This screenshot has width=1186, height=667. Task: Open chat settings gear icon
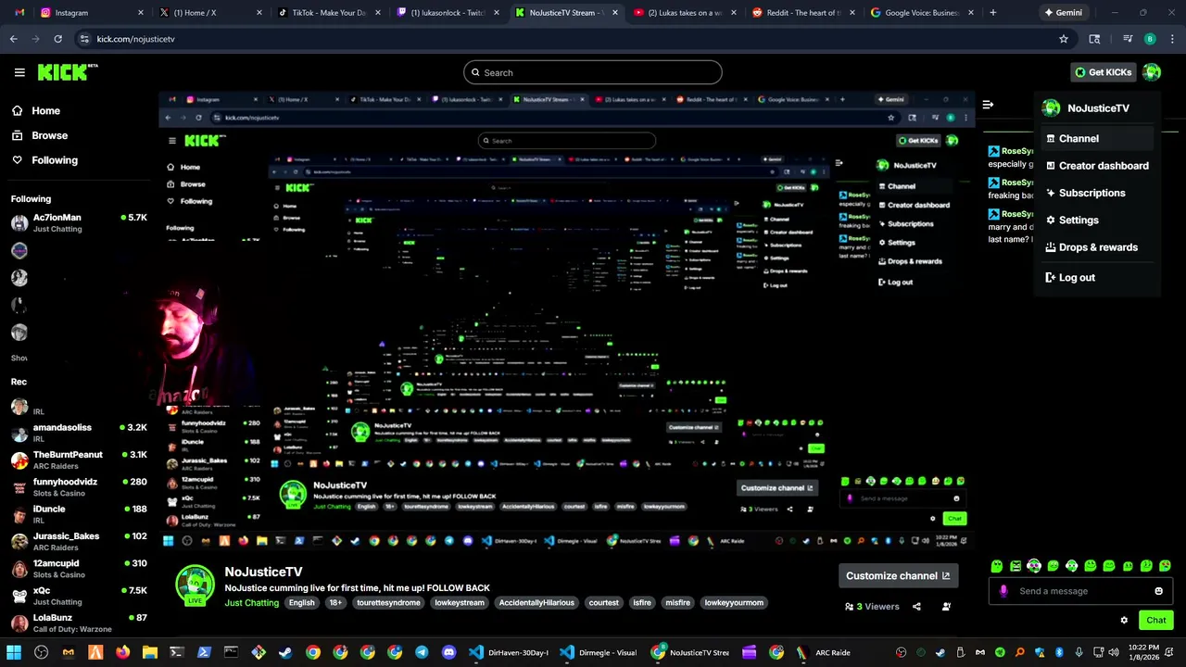pos(1124,620)
